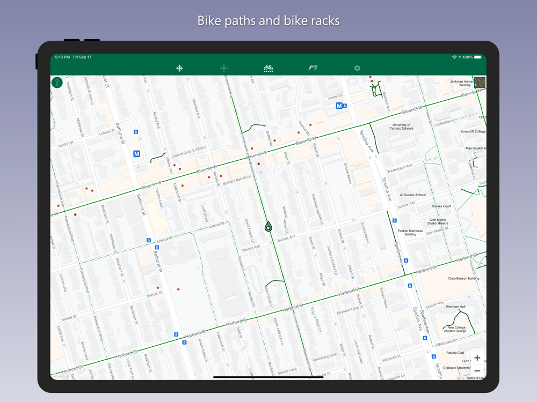Select the dimmed center-target toolbar icon

[x=223, y=68]
